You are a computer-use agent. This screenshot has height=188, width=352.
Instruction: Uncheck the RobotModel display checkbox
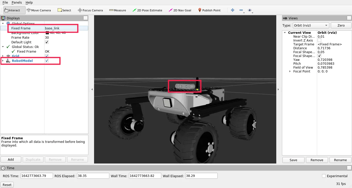tap(47, 61)
